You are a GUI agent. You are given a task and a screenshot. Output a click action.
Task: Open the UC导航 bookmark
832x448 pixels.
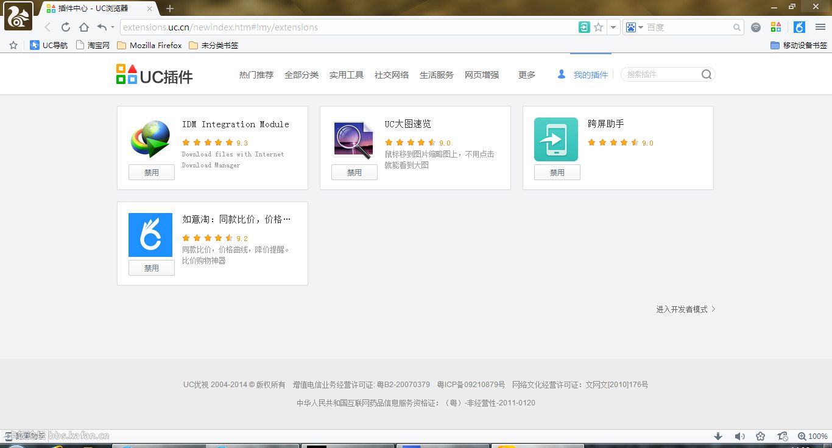[49, 45]
